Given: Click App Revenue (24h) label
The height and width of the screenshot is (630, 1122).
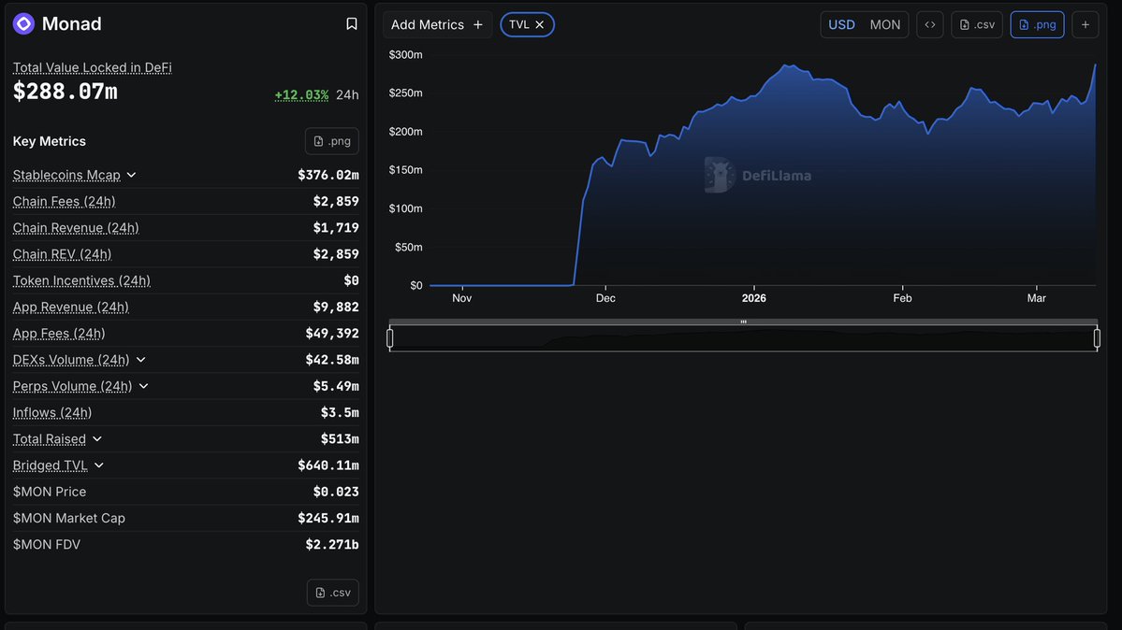Looking at the screenshot, I should click(x=71, y=307).
